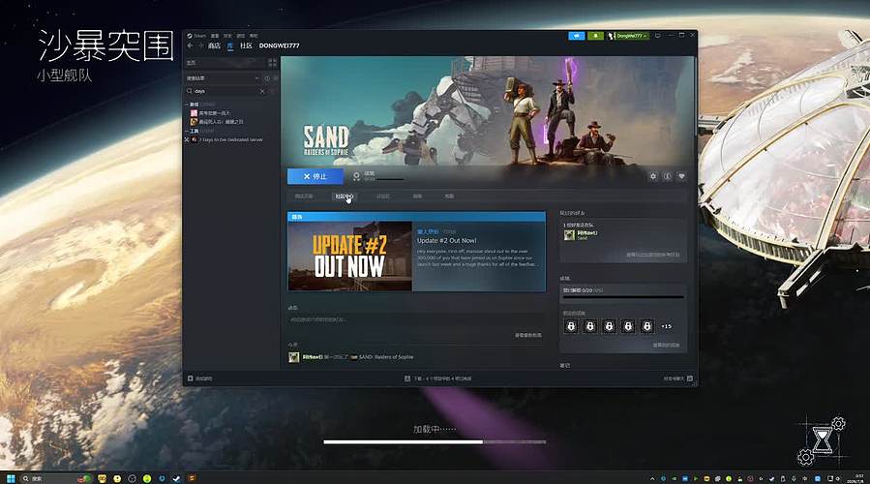Image resolution: width=870 pixels, height=484 pixels.
Task: Expand the search results filter dropdown
Action: tap(223, 78)
